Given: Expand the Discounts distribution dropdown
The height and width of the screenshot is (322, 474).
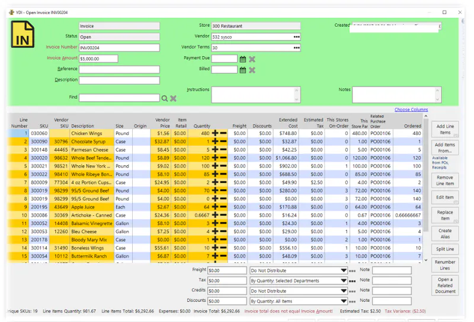Looking at the screenshot, I should [x=344, y=301].
